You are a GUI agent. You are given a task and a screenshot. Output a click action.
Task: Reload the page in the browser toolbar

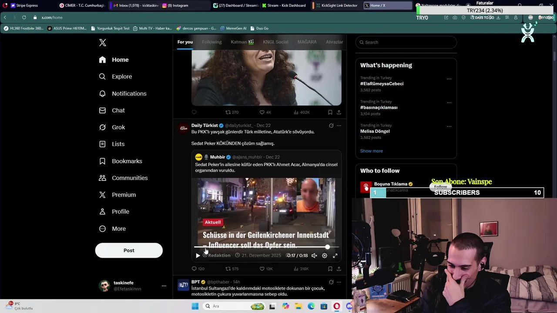pos(24,17)
